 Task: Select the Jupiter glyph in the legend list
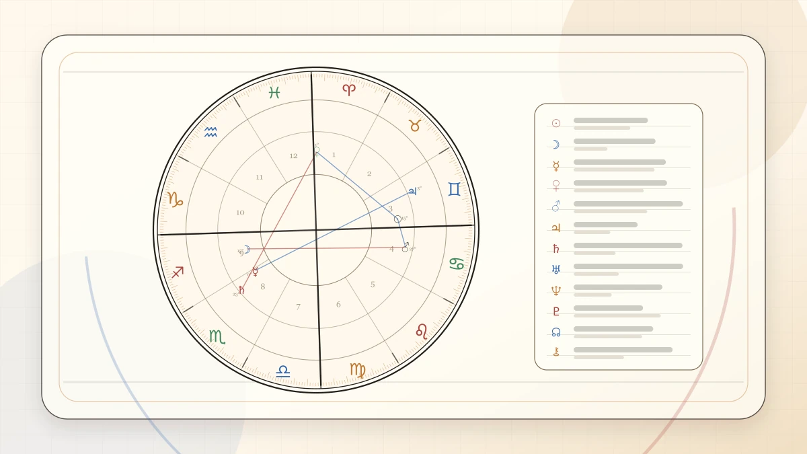click(556, 228)
